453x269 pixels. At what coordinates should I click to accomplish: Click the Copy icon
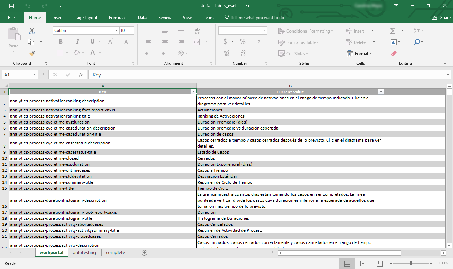[x=31, y=42]
